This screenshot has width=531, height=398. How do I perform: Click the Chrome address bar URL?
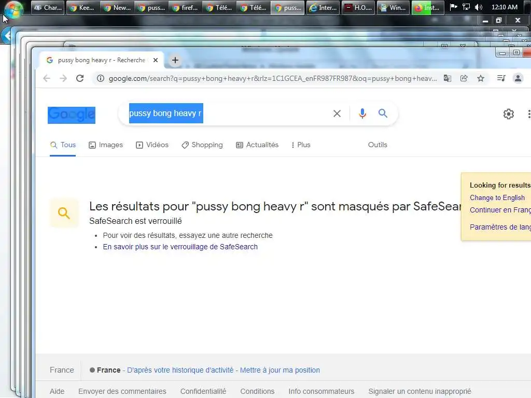click(273, 79)
